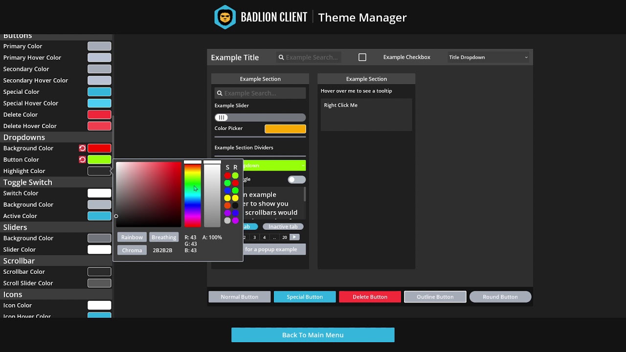Pick the magenta swatch at bottom of R column

[x=235, y=220]
